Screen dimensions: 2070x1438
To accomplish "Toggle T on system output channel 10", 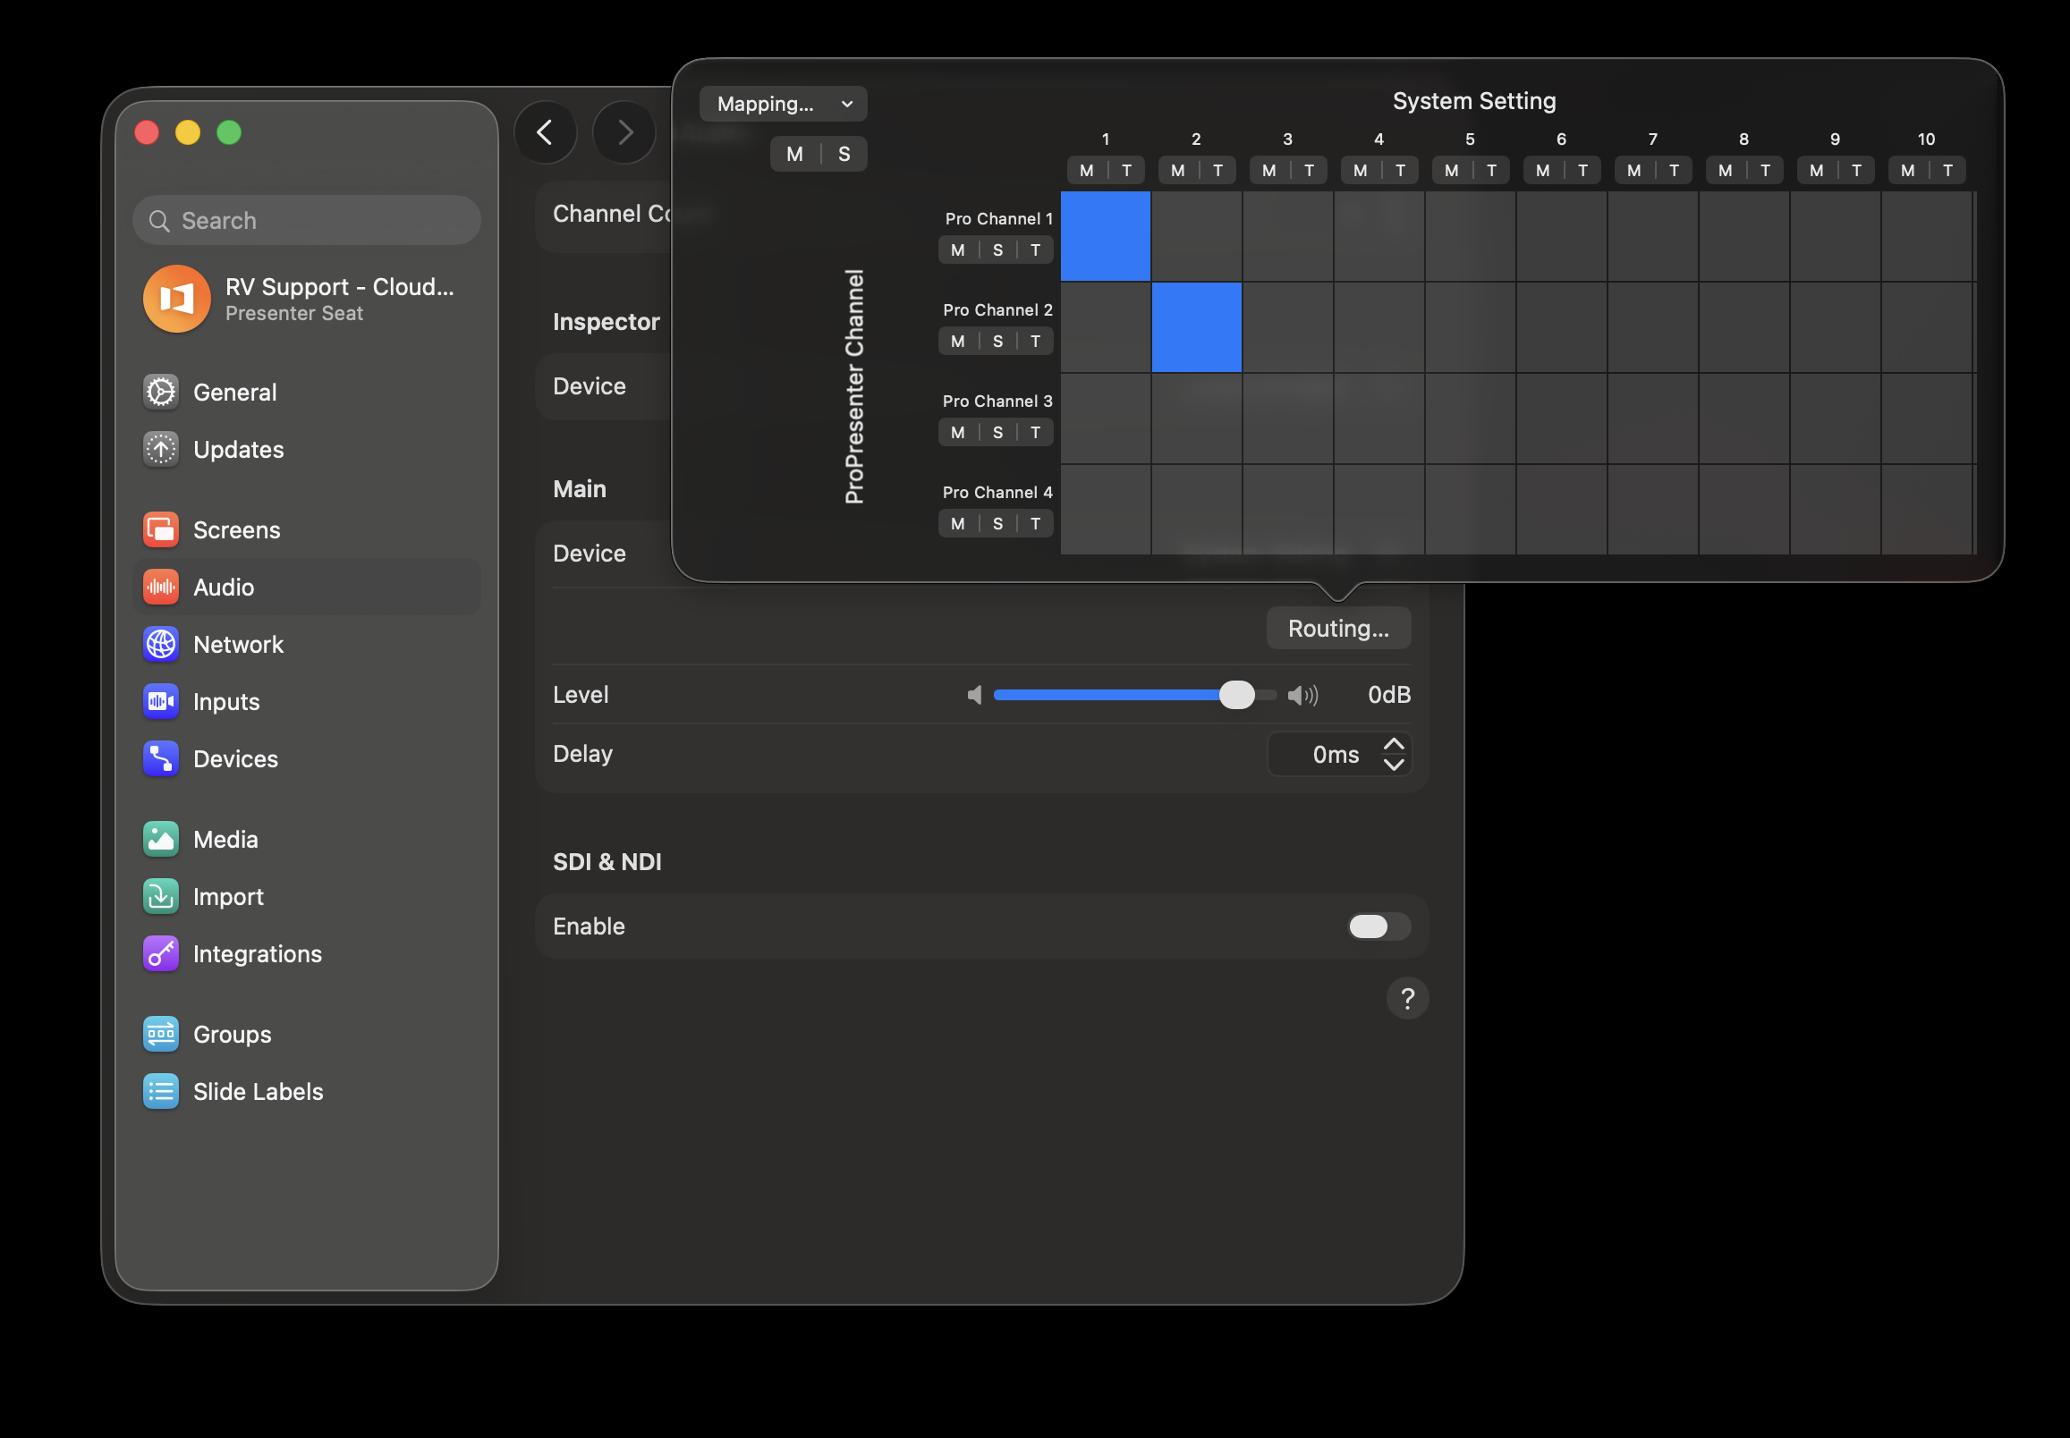I will click(x=1947, y=170).
